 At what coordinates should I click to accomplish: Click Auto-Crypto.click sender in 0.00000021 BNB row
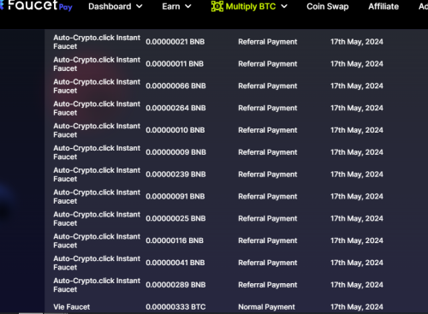(x=97, y=42)
